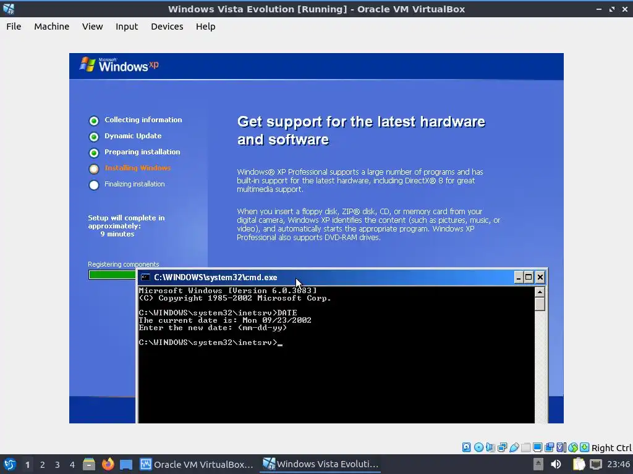Click the hard disk activity indicator icon
Image resolution: width=633 pixels, height=474 pixels.
coord(466,447)
